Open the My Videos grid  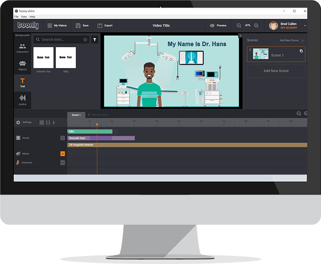pyautogui.click(x=57, y=25)
